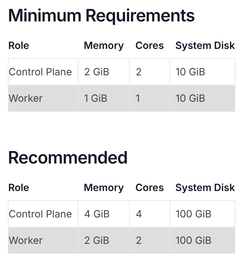
Task: Select Control Plane cell in Minimum Requirements table
Action: coord(40,72)
